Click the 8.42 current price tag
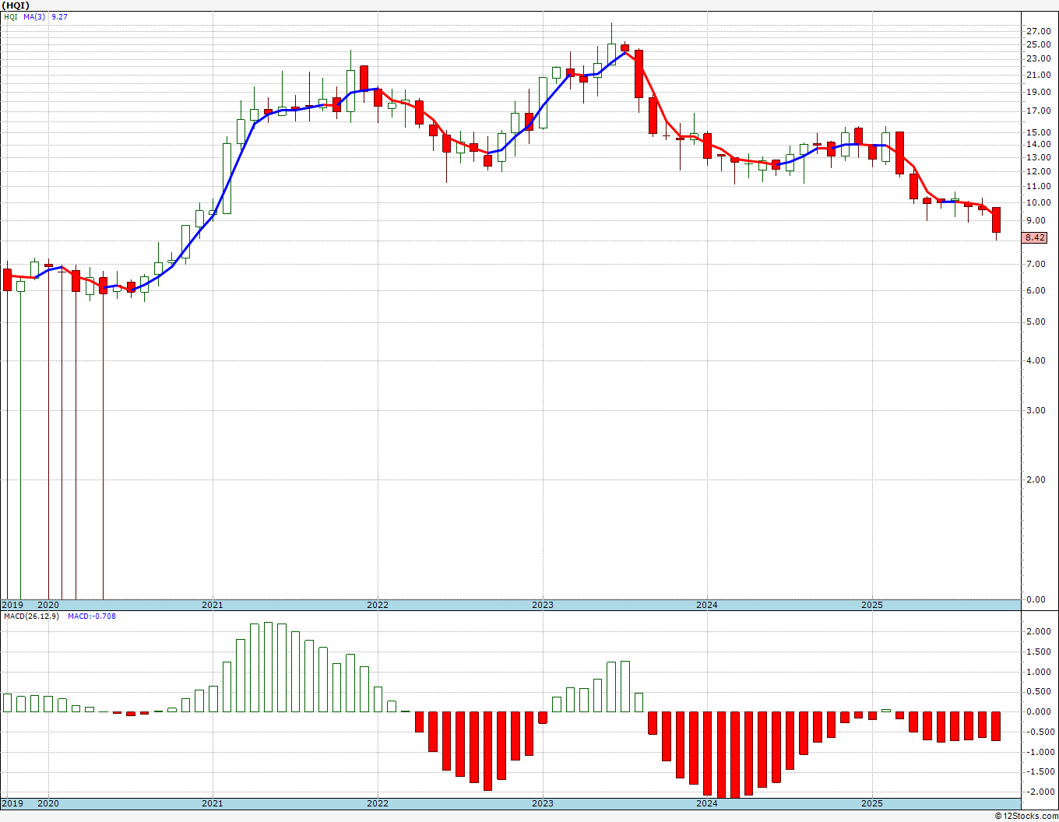 point(1036,237)
